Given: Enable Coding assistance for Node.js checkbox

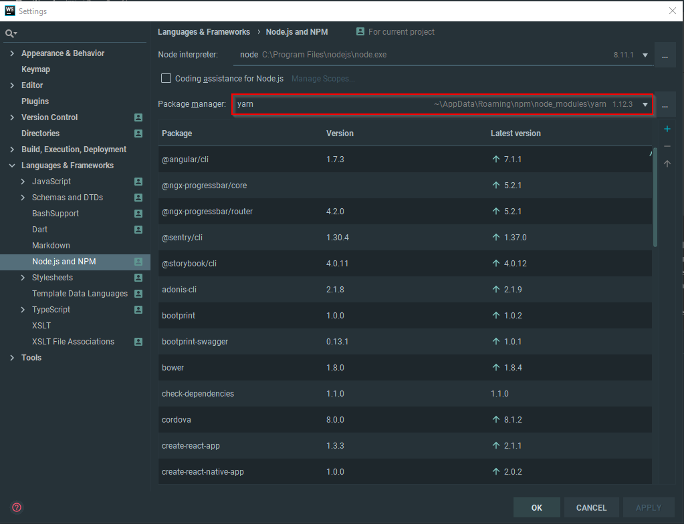Looking at the screenshot, I should click(166, 78).
